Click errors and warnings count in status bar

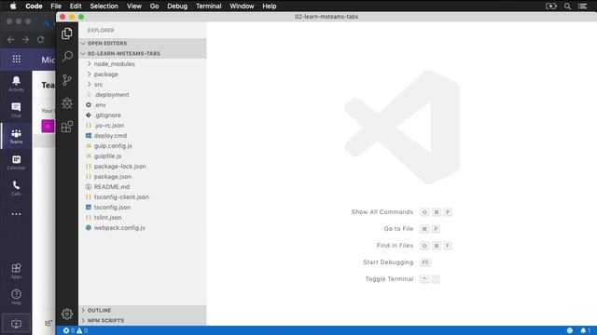76,331
